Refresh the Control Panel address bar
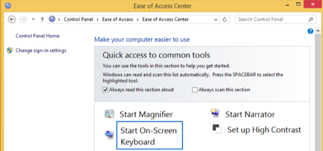 point(225,19)
